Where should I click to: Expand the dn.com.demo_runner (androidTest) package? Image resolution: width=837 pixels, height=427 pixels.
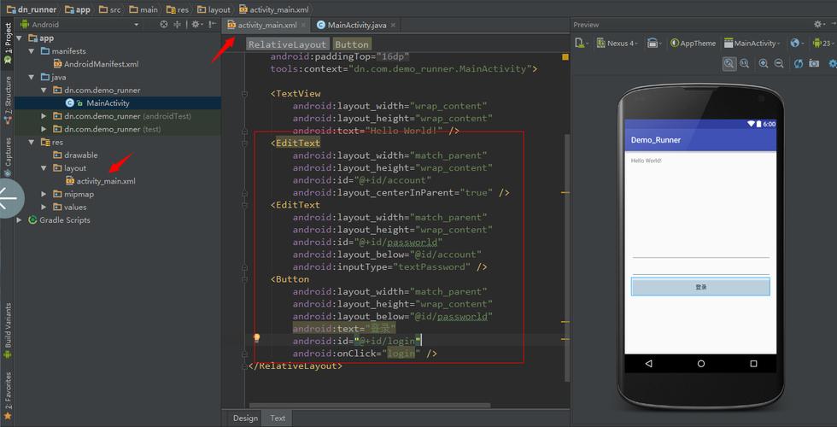44,116
